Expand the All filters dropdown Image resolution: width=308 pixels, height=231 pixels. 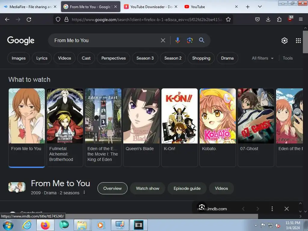[x=262, y=58]
